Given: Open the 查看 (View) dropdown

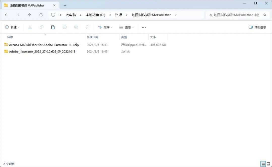Looking at the screenshot, I should tap(127, 27).
